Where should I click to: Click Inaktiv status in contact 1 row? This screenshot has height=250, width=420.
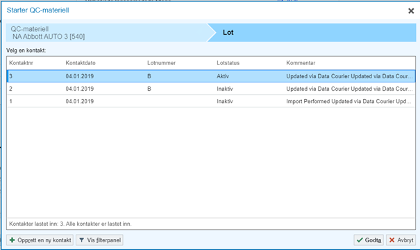click(x=225, y=102)
